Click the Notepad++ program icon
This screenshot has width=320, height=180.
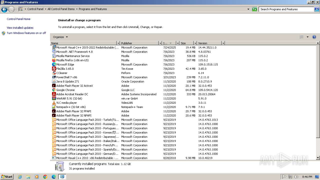(x=54, y=107)
